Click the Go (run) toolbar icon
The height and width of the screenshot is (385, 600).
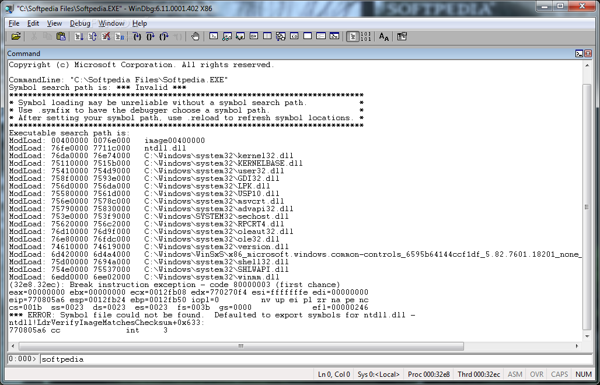pos(79,36)
